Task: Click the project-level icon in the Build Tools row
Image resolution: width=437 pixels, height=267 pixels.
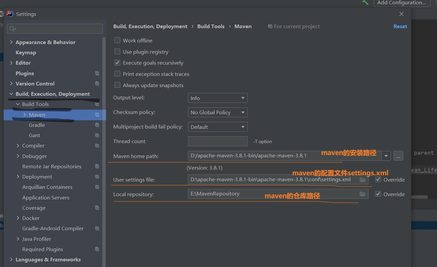Action: tap(97, 104)
